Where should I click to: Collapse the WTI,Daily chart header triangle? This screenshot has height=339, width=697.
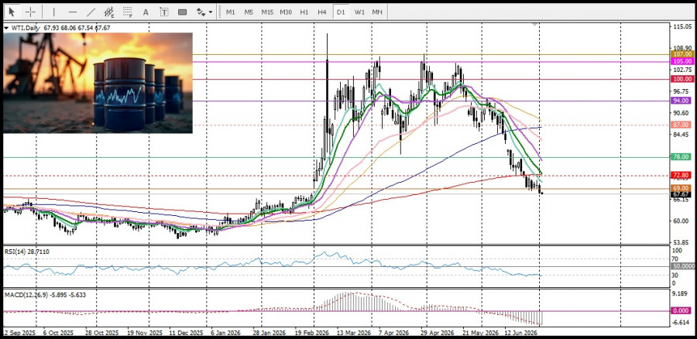tap(6, 28)
